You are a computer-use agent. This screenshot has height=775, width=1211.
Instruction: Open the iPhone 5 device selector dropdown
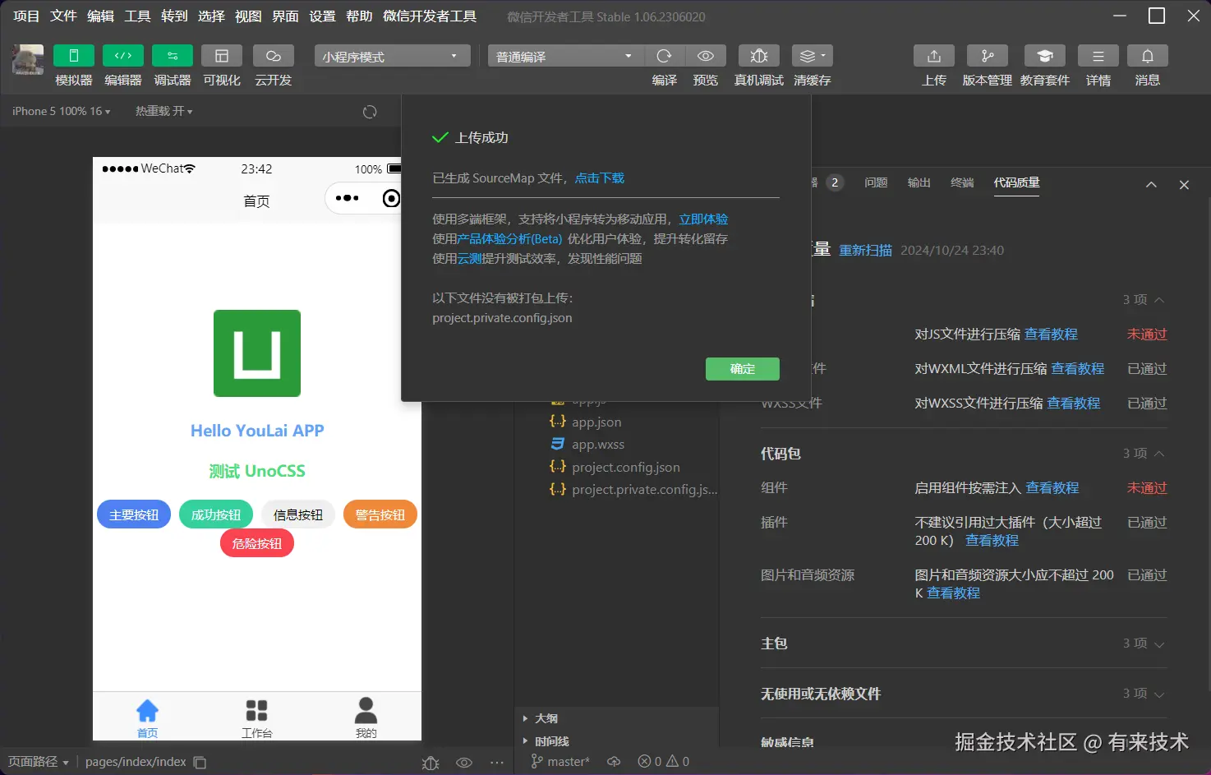62,111
